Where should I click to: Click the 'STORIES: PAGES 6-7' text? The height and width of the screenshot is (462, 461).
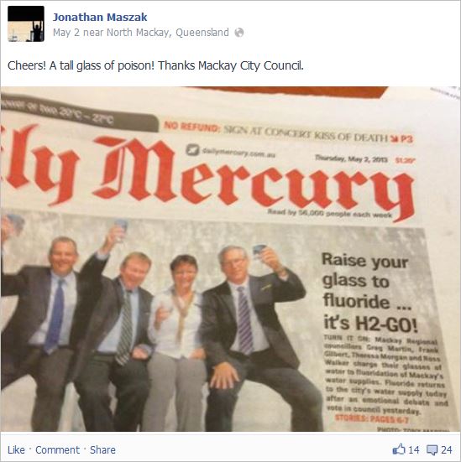coord(372,418)
